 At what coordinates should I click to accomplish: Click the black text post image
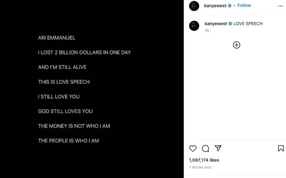coord(92,89)
